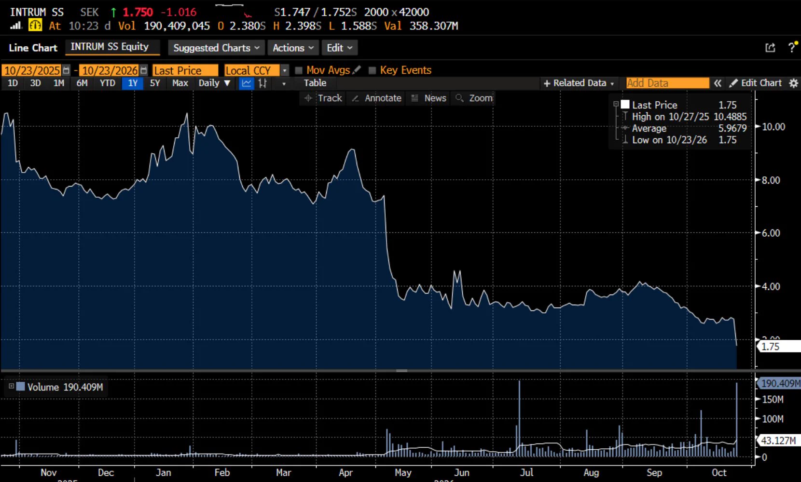The image size is (801, 482).
Task: Click the export chart icon
Action: click(770, 47)
